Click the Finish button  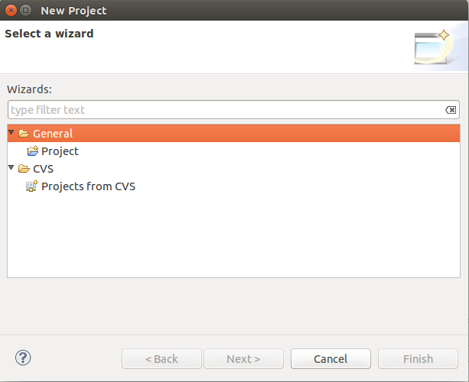(418, 359)
